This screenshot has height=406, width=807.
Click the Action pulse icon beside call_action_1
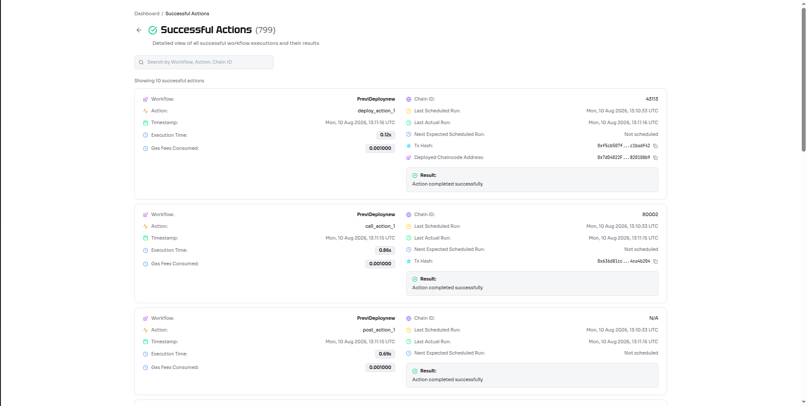pyautogui.click(x=146, y=227)
